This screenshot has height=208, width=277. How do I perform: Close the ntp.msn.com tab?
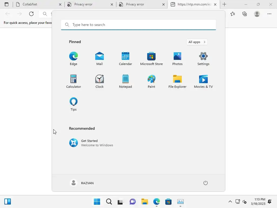click(x=215, y=4)
